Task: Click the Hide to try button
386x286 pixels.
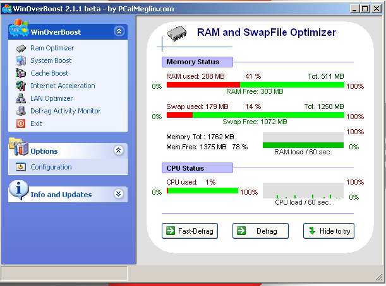Action: pyautogui.click(x=329, y=231)
